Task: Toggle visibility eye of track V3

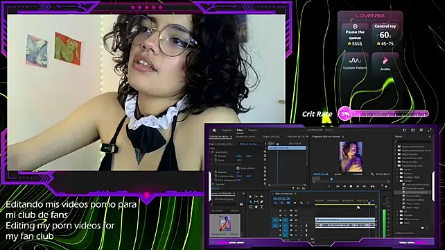Action: pos(296,210)
